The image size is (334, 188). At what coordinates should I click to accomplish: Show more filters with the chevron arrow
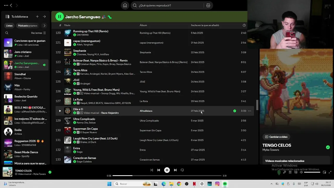[44, 26]
